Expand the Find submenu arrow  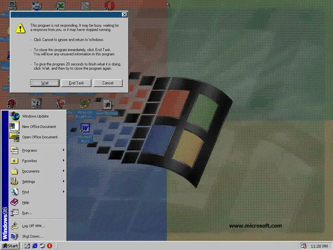[63, 192]
